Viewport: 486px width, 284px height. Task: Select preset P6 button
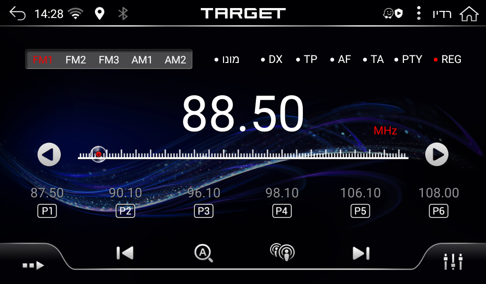439,211
